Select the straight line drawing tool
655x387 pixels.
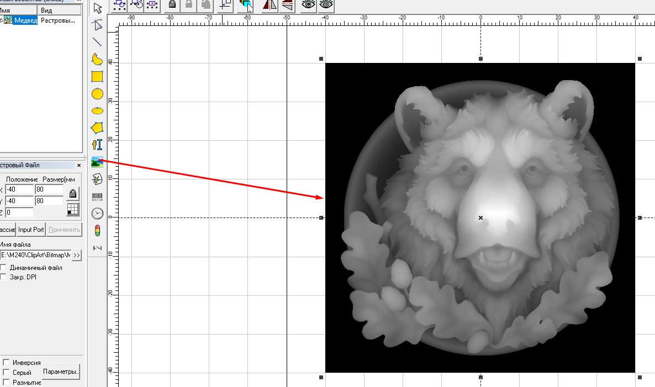point(97,41)
